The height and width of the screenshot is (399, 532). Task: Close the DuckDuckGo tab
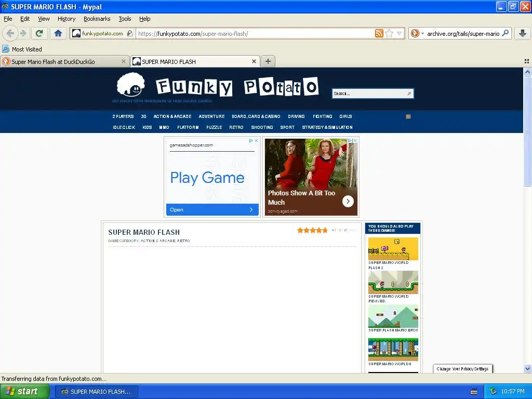(x=124, y=61)
